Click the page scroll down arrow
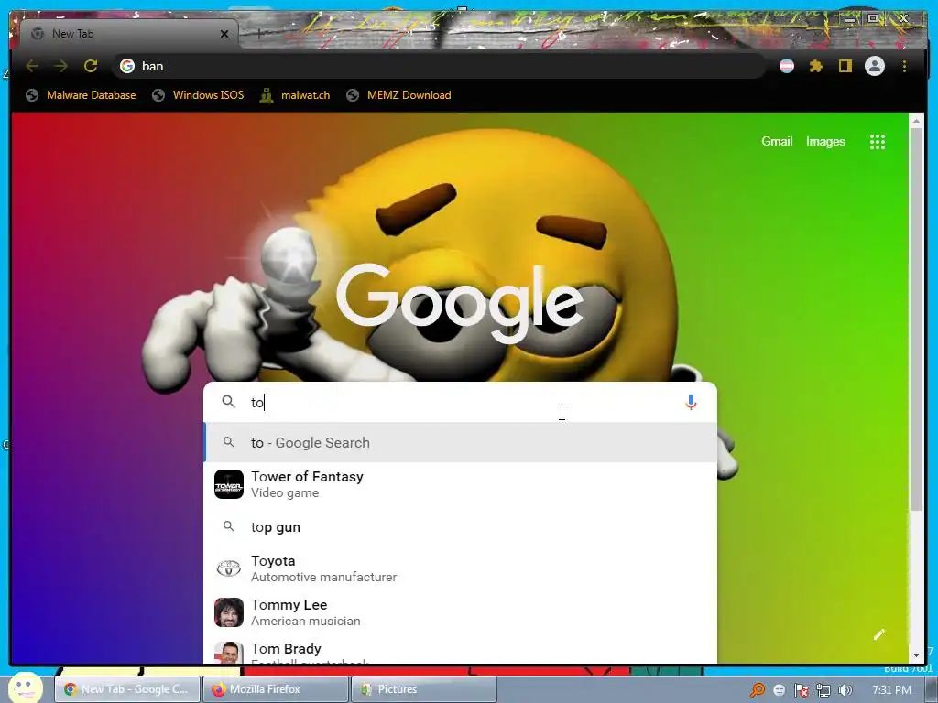 click(916, 655)
